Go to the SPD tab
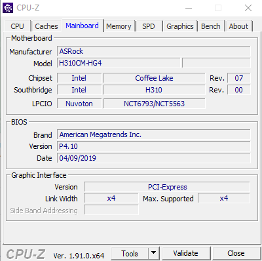The width and height of the screenshot is (262, 261). (149, 26)
